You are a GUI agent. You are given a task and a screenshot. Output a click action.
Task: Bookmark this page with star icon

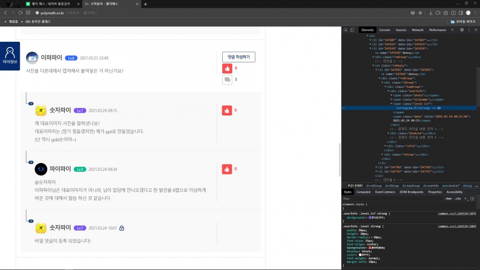coord(420,13)
